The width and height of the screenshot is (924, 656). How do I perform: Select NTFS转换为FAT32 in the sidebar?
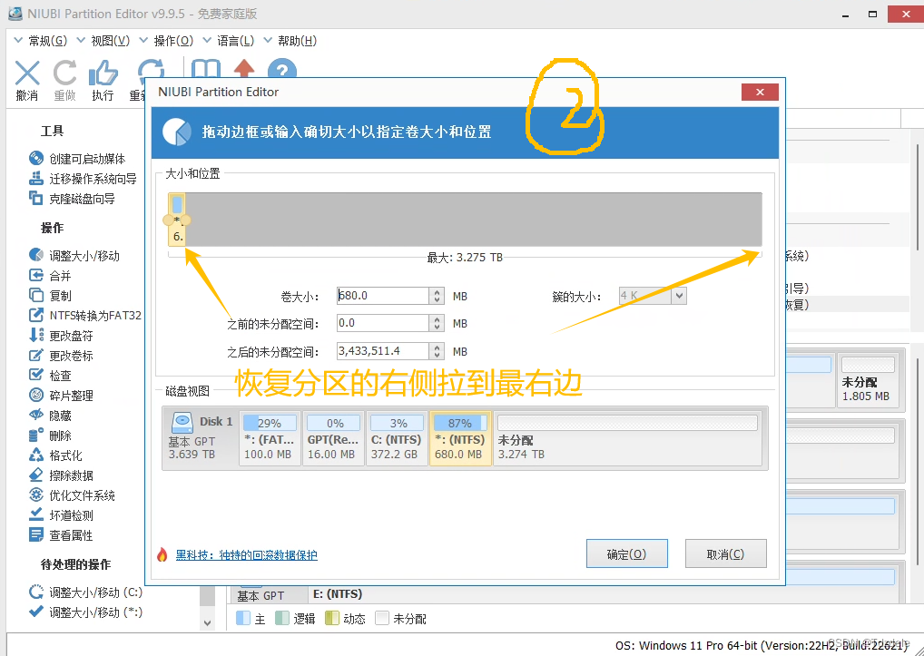(x=85, y=316)
